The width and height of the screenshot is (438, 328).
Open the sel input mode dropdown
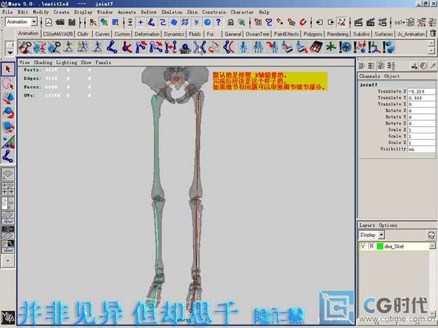399,22
